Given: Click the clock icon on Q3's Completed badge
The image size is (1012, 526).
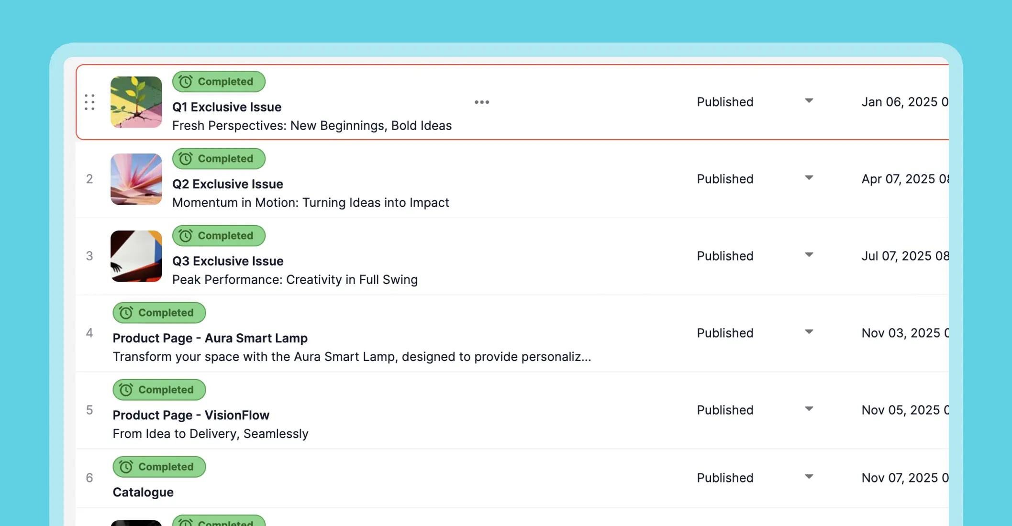Looking at the screenshot, I should 186,236.
